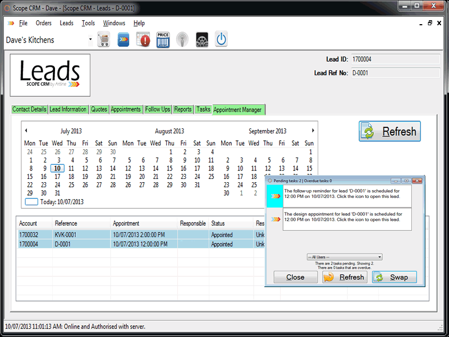Screen dimensions: 449x337
Task: Open leads via the blue arrows toolbar icon
Action: tap(123, 40)
